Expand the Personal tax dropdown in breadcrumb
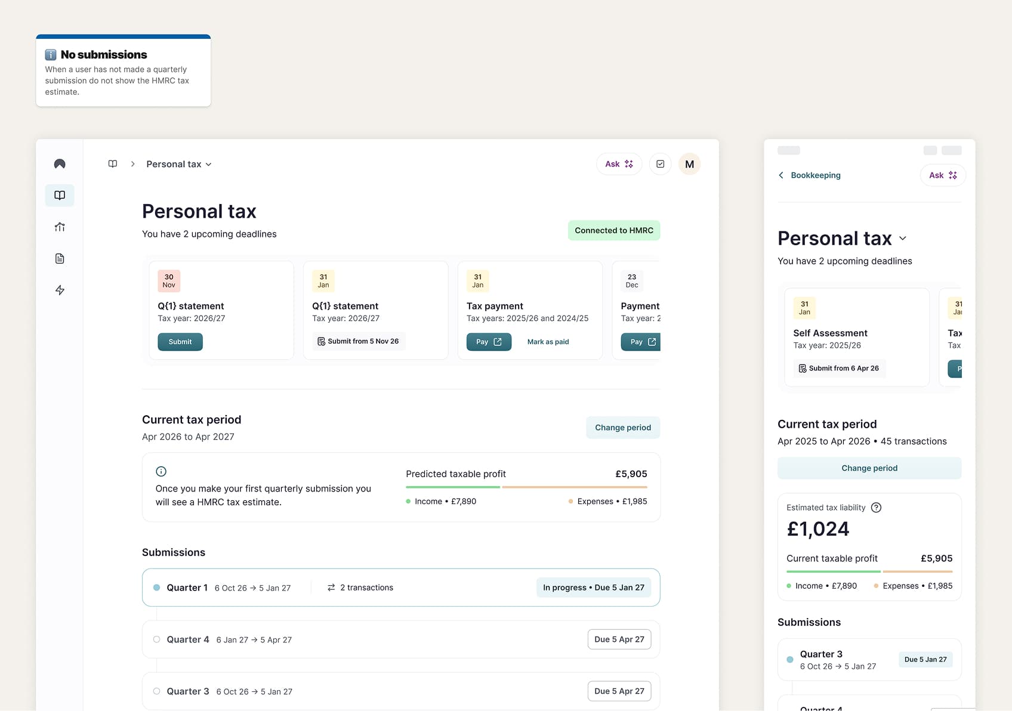Image resolution: width=1012 pixels, height=711 pixels. coord(208,163)
